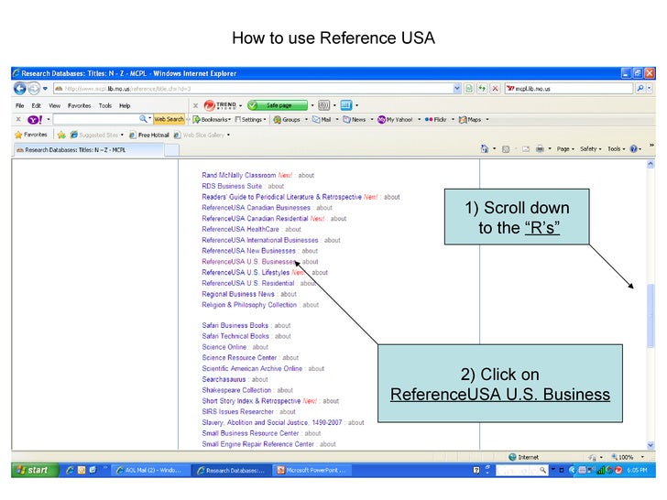Click the green Refresh arrows icon
This screenshot has height=500, width=667.
(x=482, y=89)
